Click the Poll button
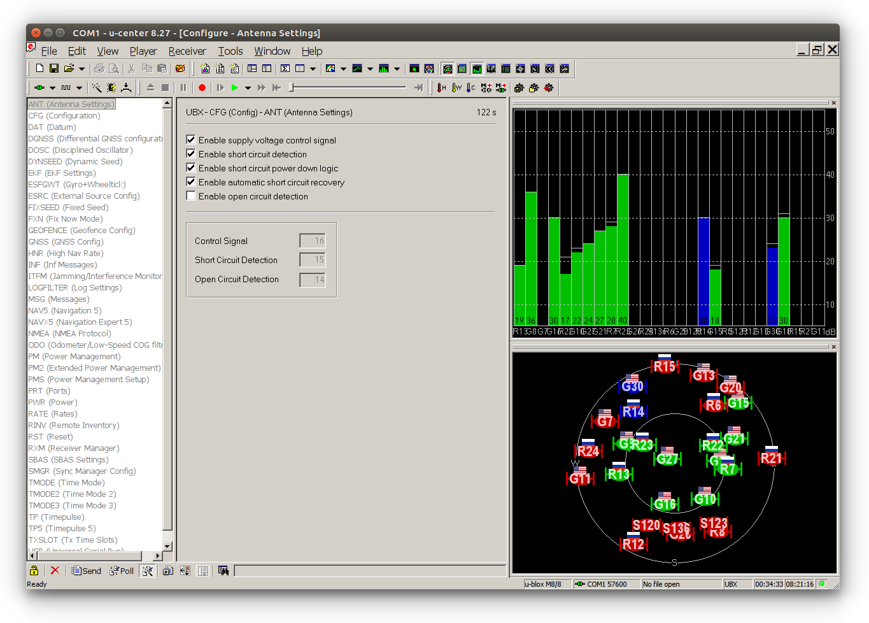 pos(122,571)
